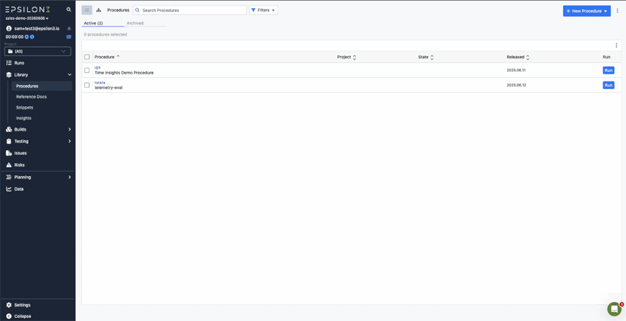Image resolution: width=626 pixels, height=321 pixels.
Task: Click the Data chart icon
Action: (x=9, y=189)
